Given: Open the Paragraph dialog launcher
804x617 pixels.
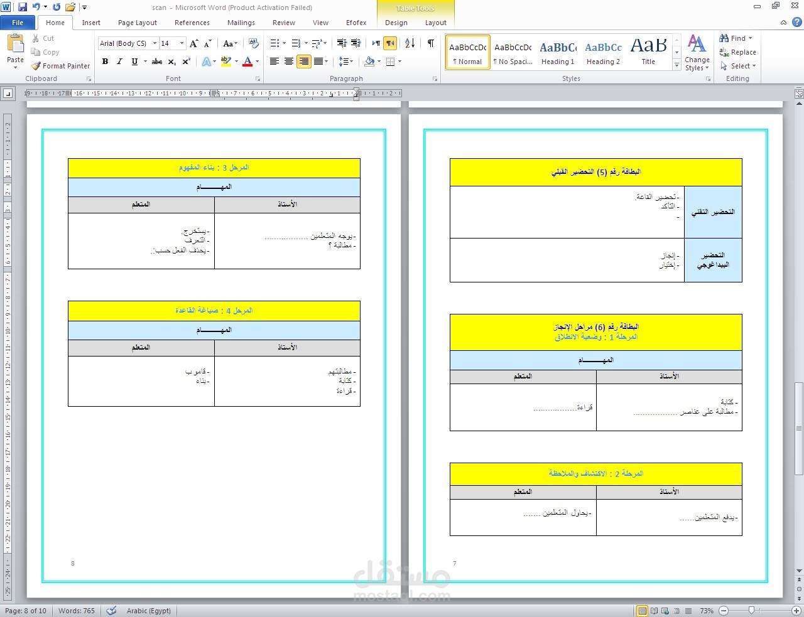Looking at the screenshot, I should pyautogui.click(x=435, y=79).
